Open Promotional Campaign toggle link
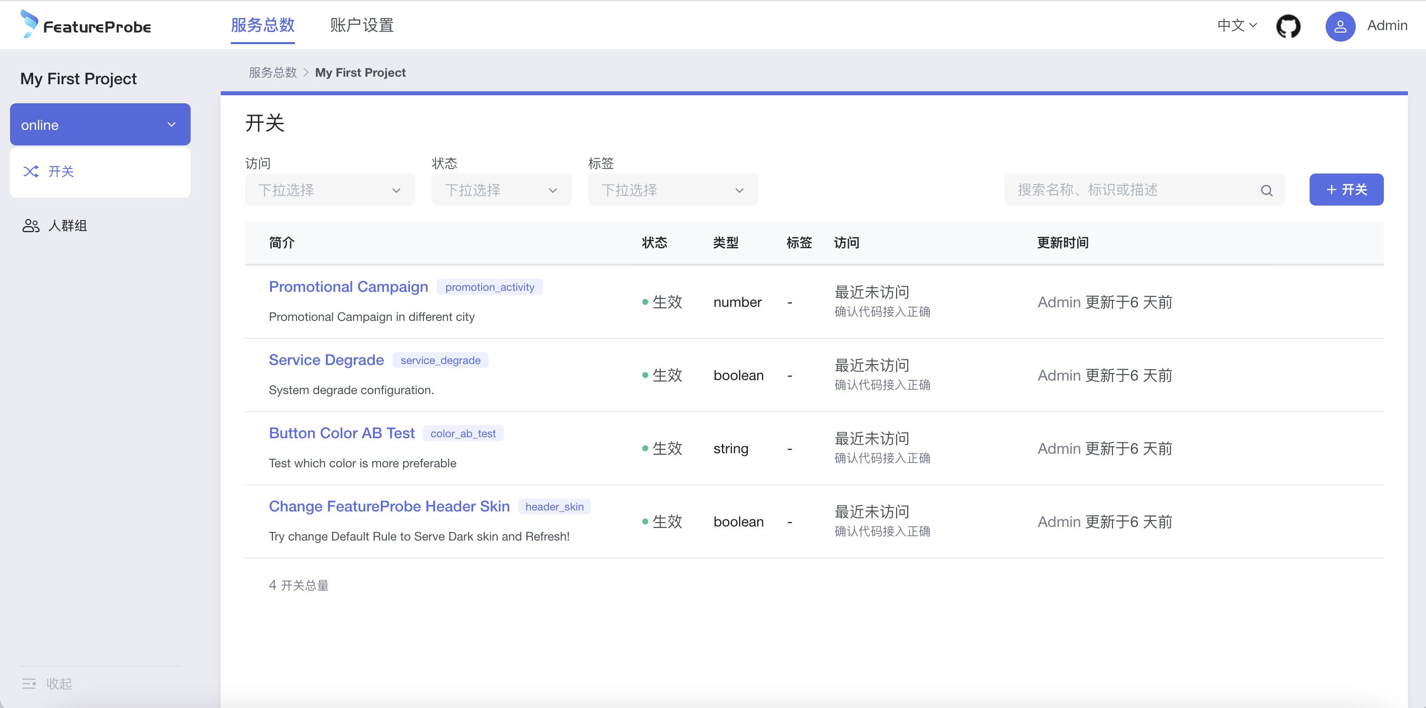1426x708 pixels. [348, 286]
